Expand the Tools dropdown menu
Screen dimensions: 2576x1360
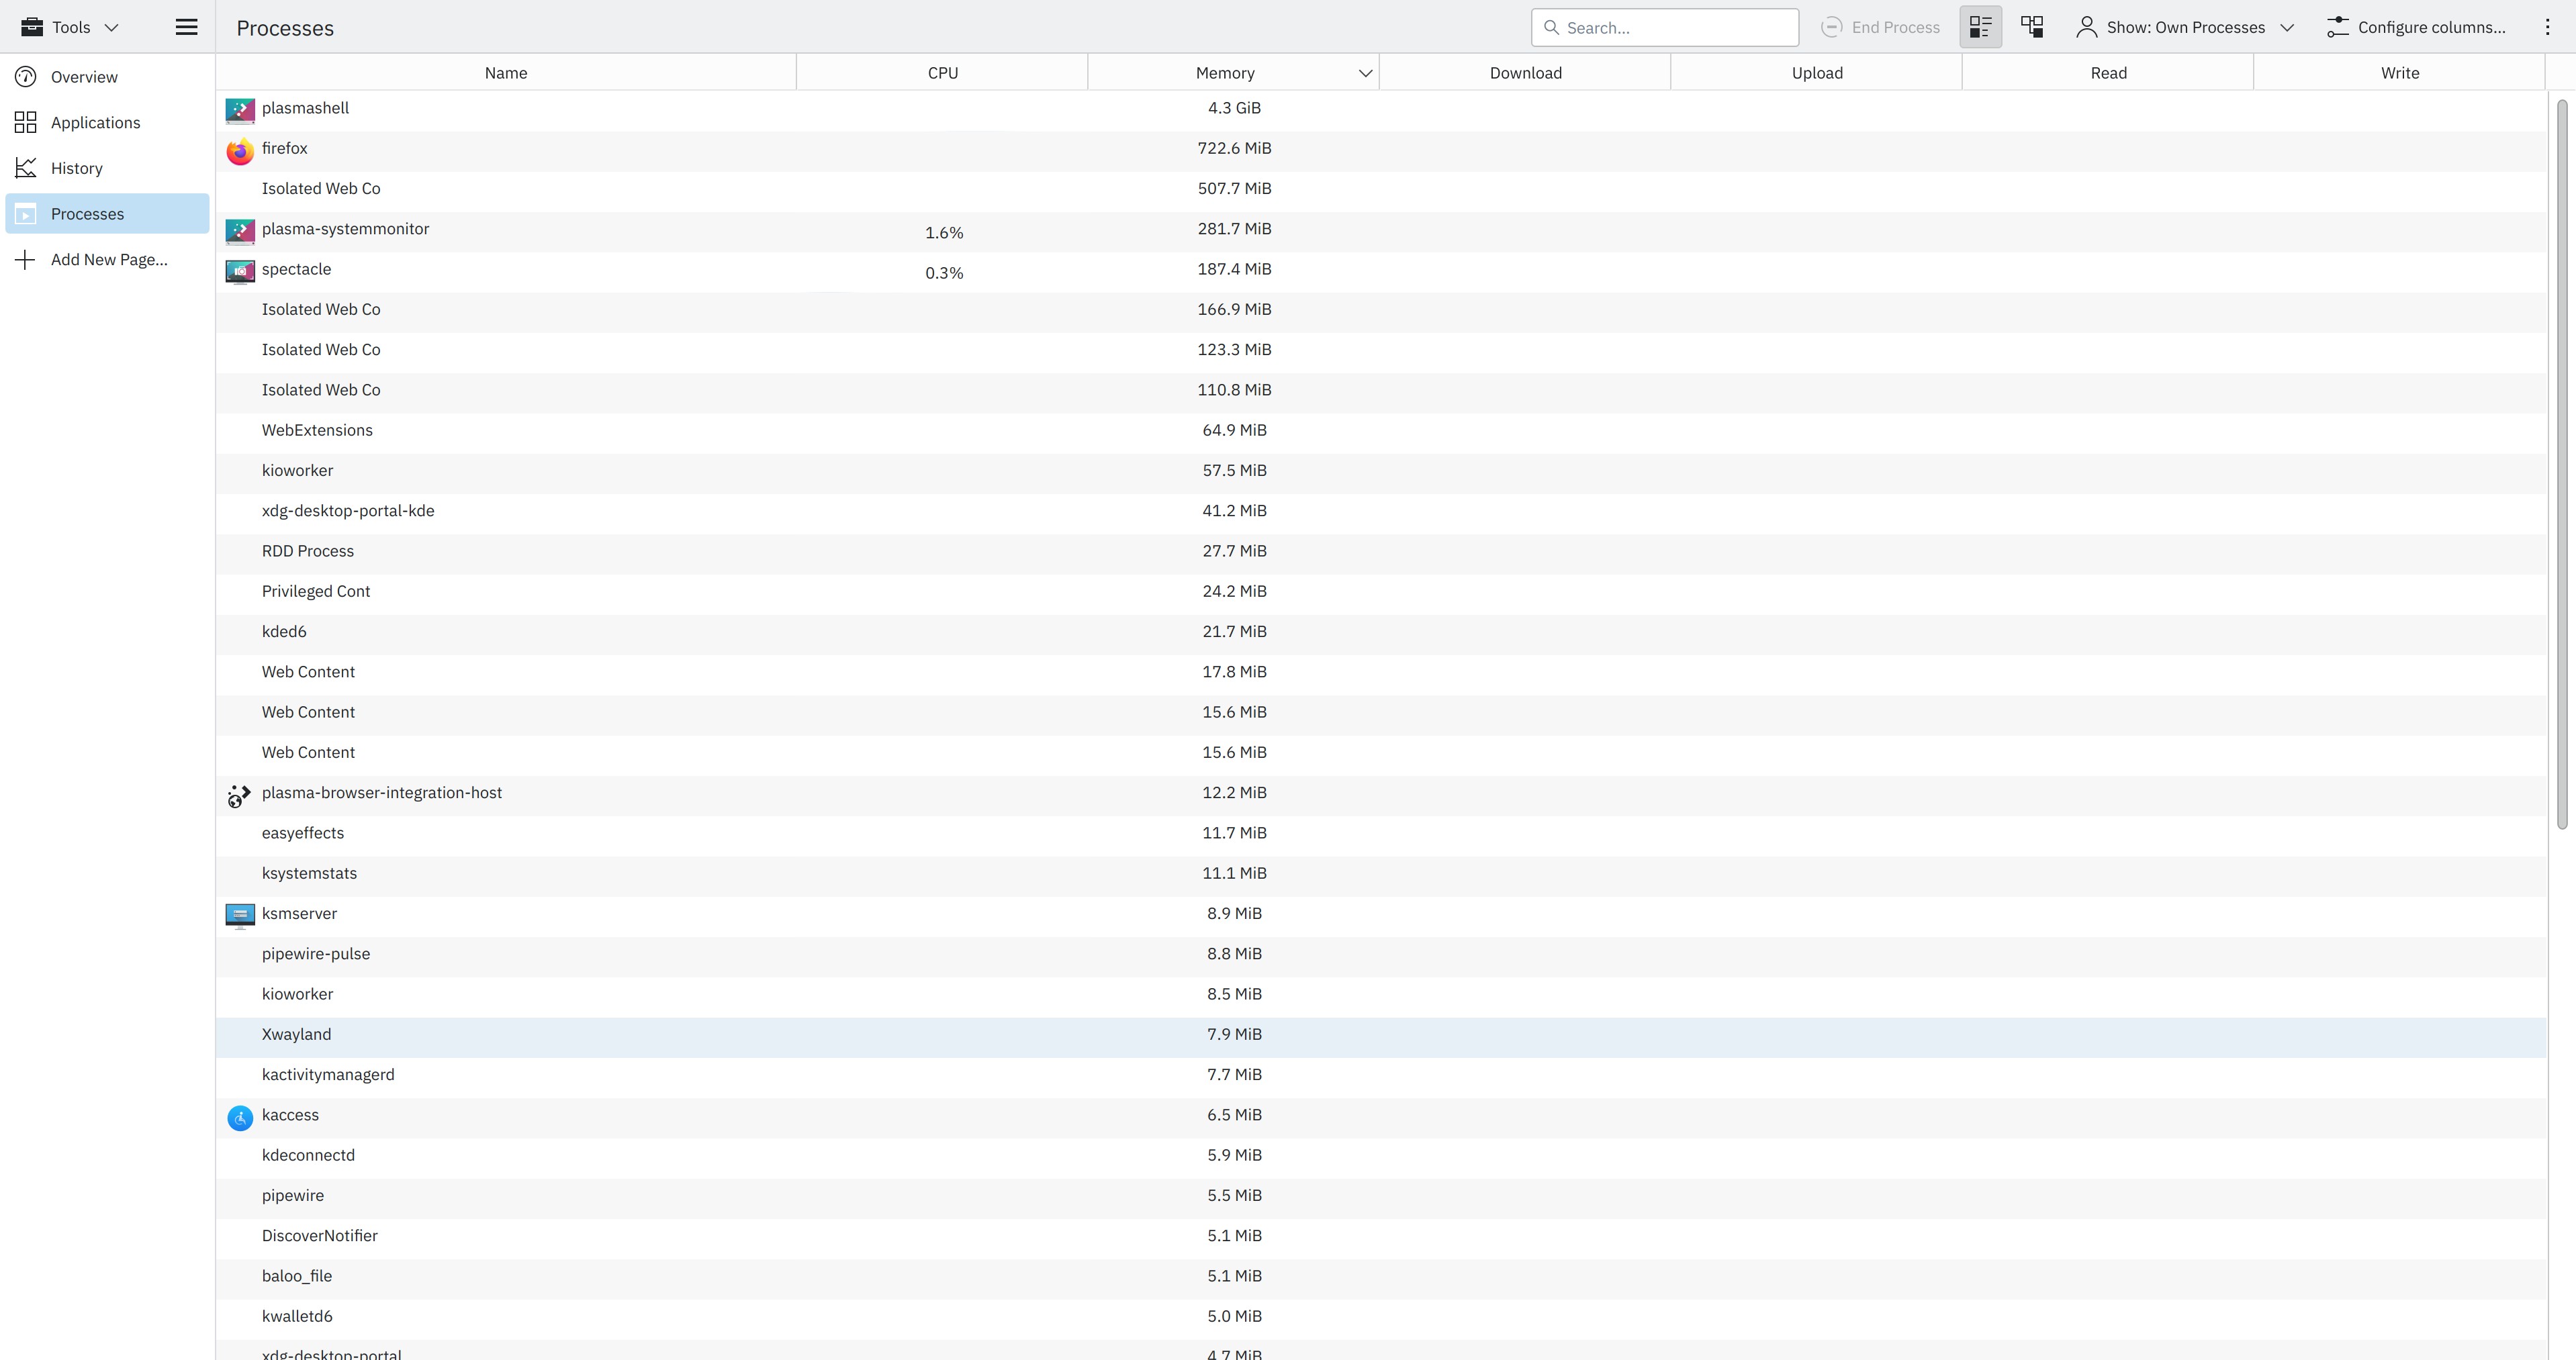[x=70, y=27]
